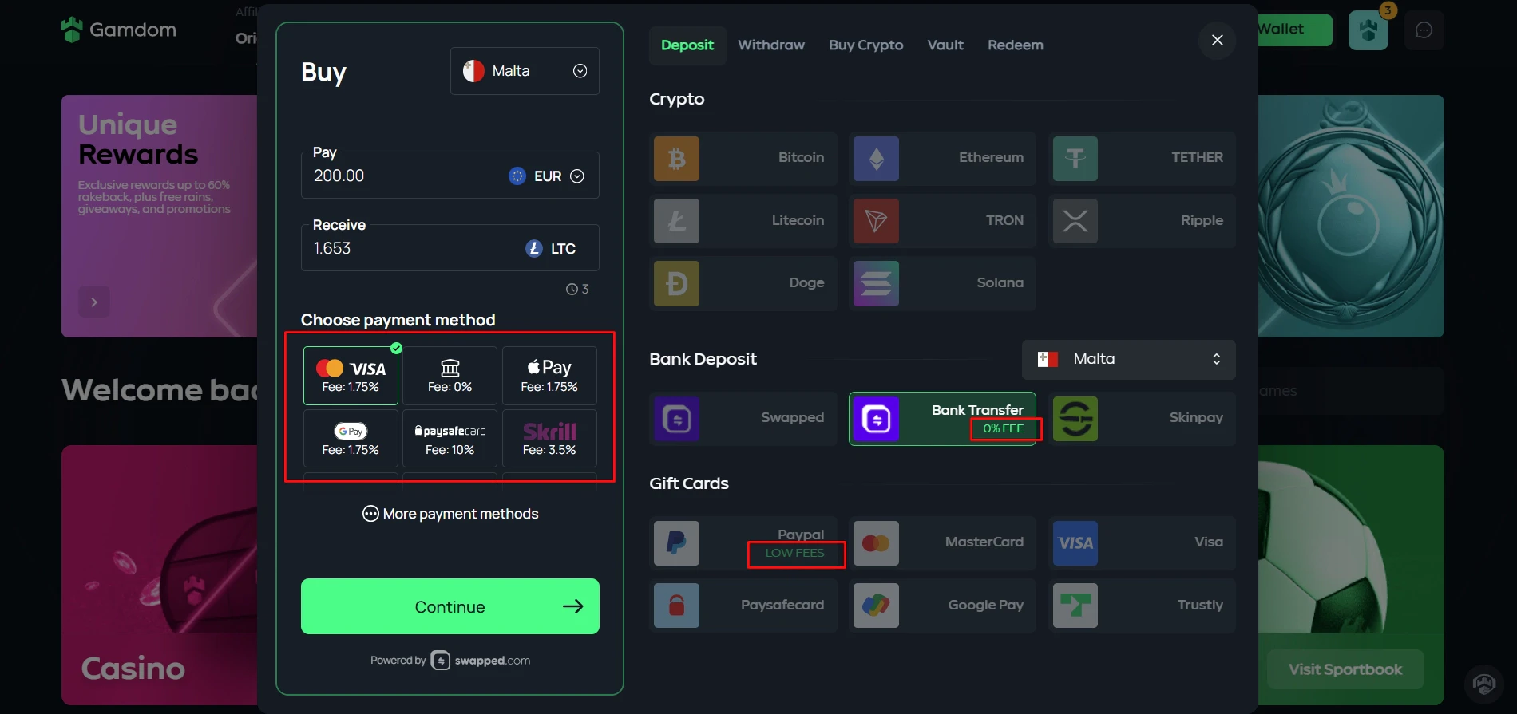Select Google Pay payment method tile
The width and height of the screenshot is (1517, 714).
(x=351, y=439)
